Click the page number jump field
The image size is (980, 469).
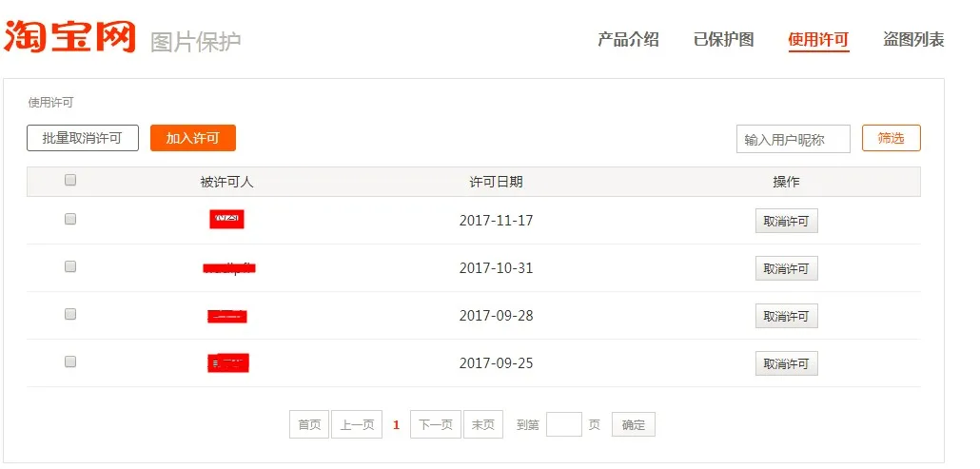tap(564, 424)
